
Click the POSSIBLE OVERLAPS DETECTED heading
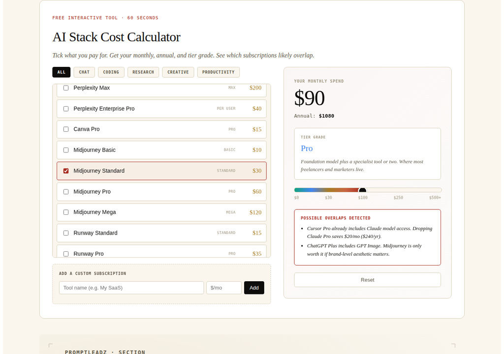(x=336, y=218)
